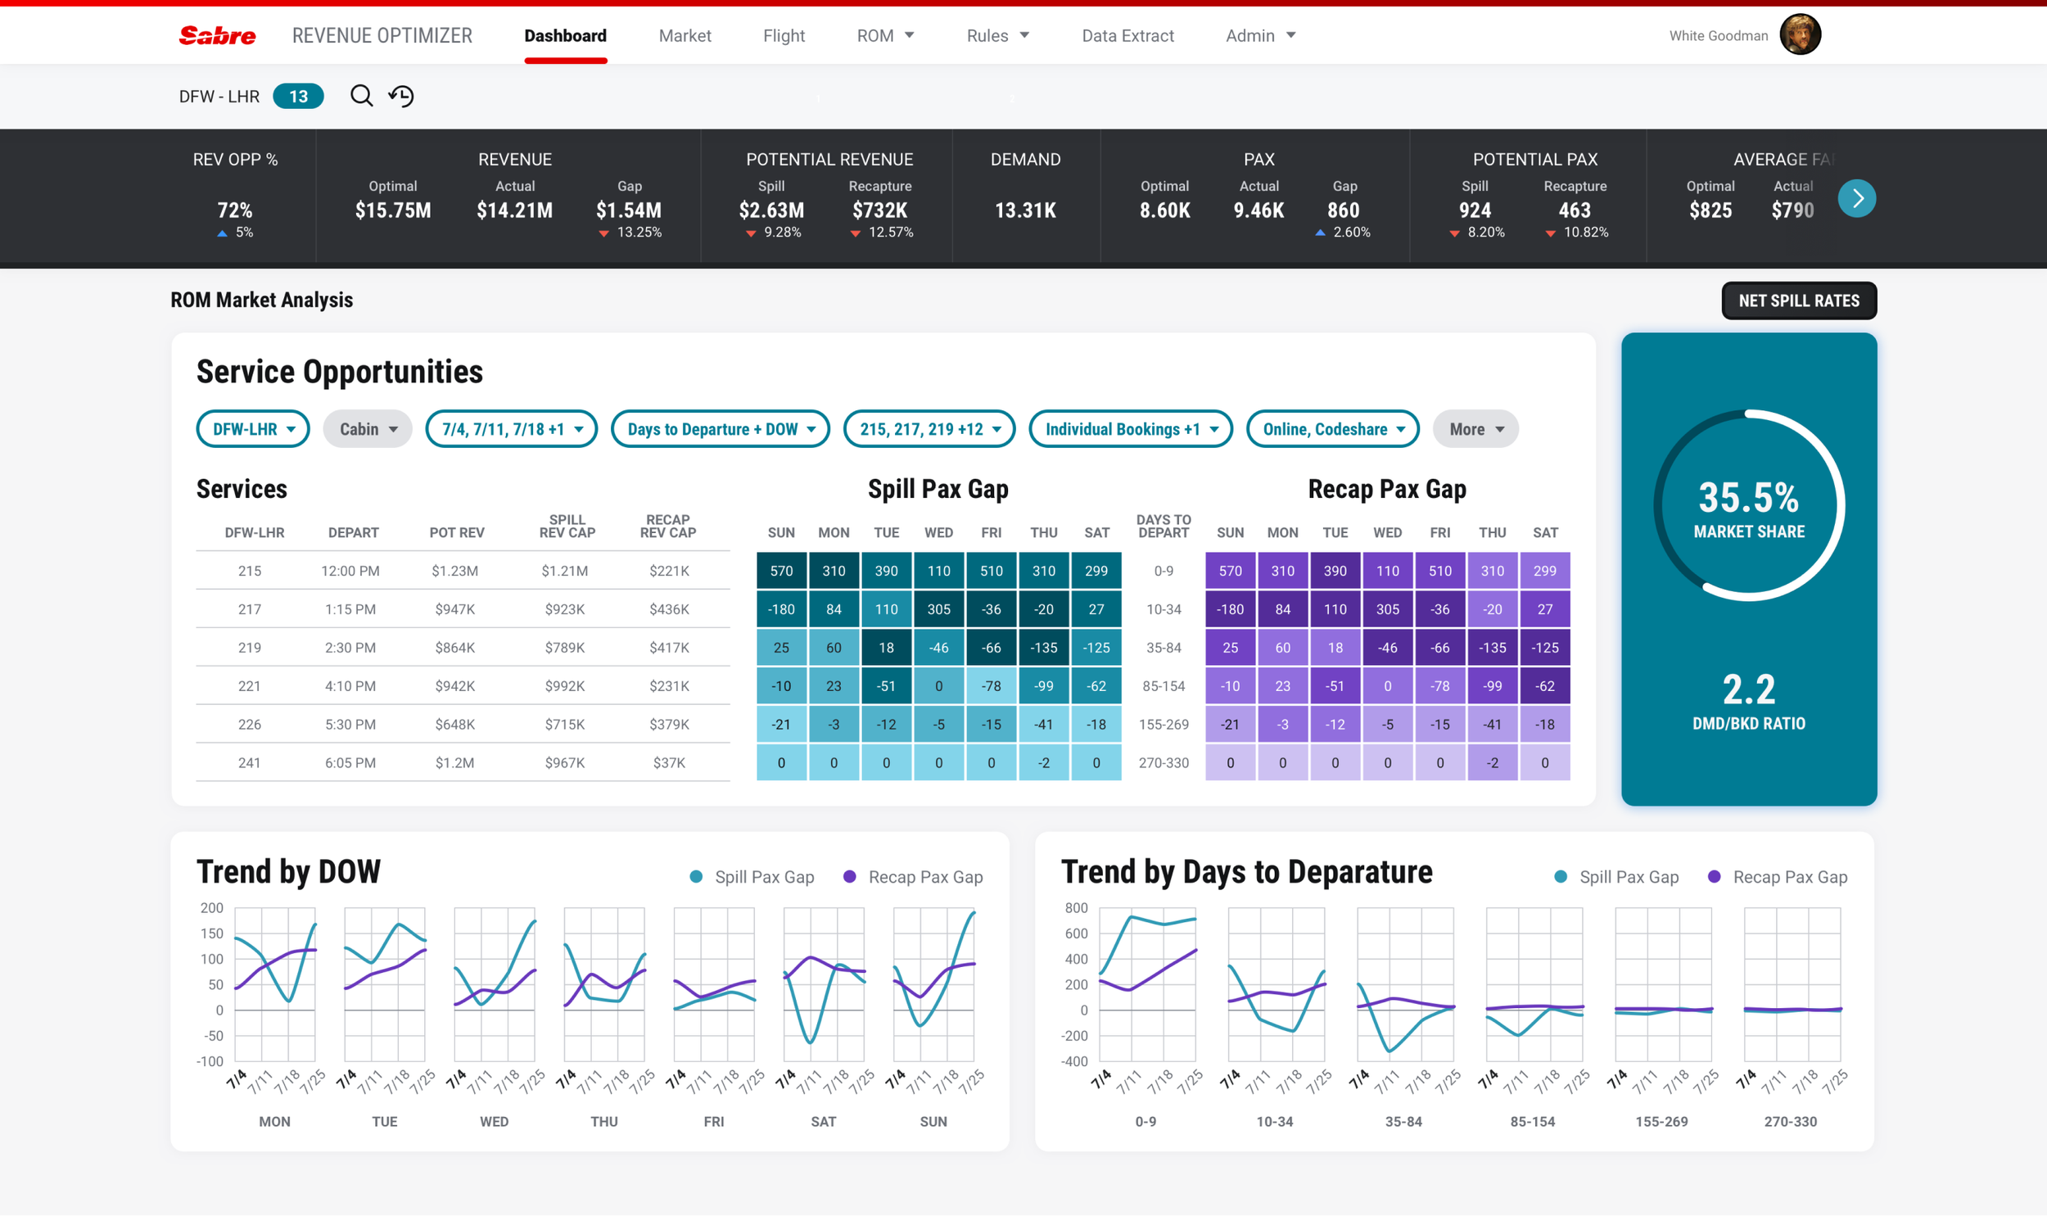Switch to the Flight tab
The width and height of the screenshot is (2047, 1216).
[x=784, y=35]
